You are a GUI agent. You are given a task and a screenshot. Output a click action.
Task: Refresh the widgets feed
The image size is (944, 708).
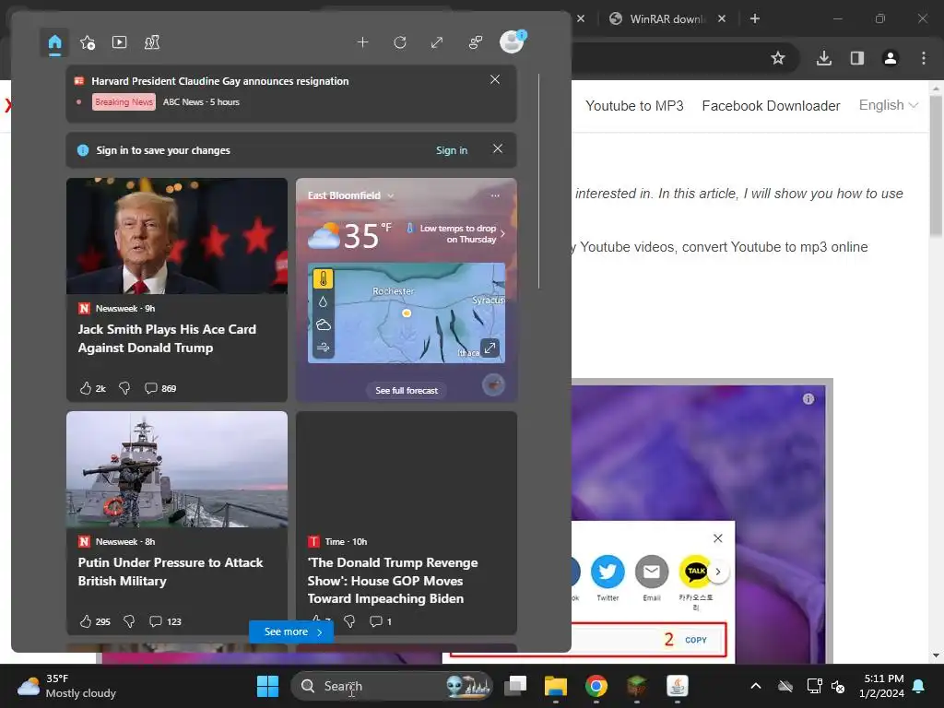(x=400, y=42)
